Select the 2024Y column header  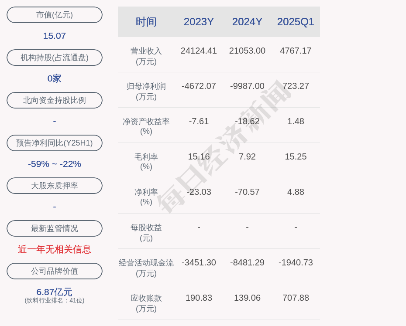pyautogui.click(x=247, y=22)
